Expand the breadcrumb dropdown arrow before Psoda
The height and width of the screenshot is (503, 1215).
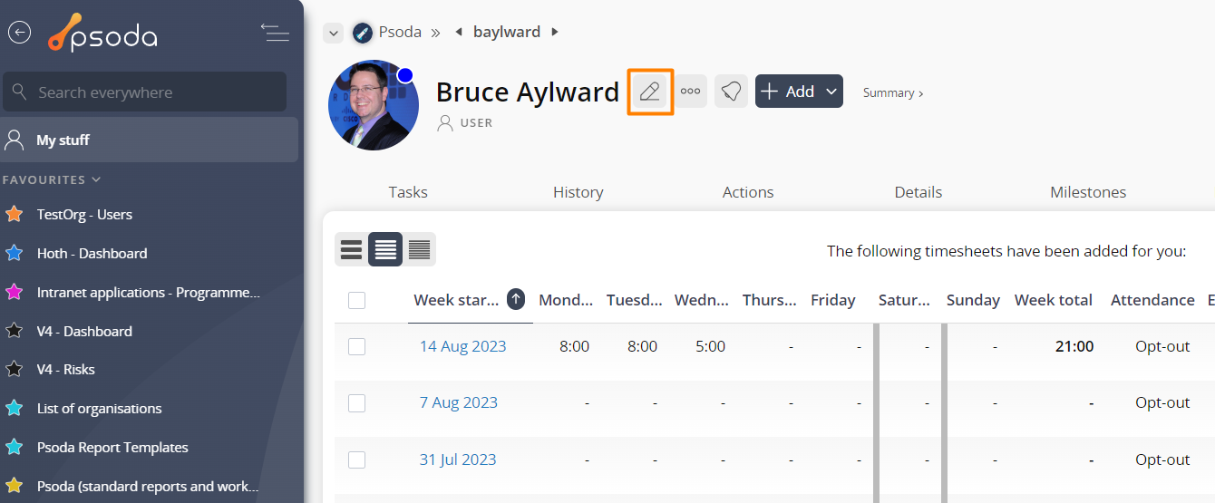[334, 33]
